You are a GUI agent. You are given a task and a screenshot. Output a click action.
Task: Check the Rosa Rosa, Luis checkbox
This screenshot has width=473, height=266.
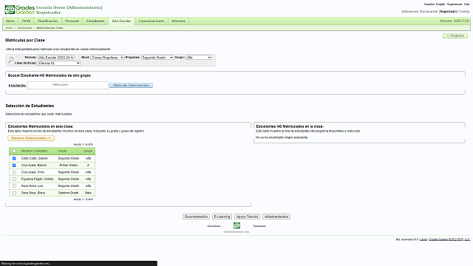point(14,186)
